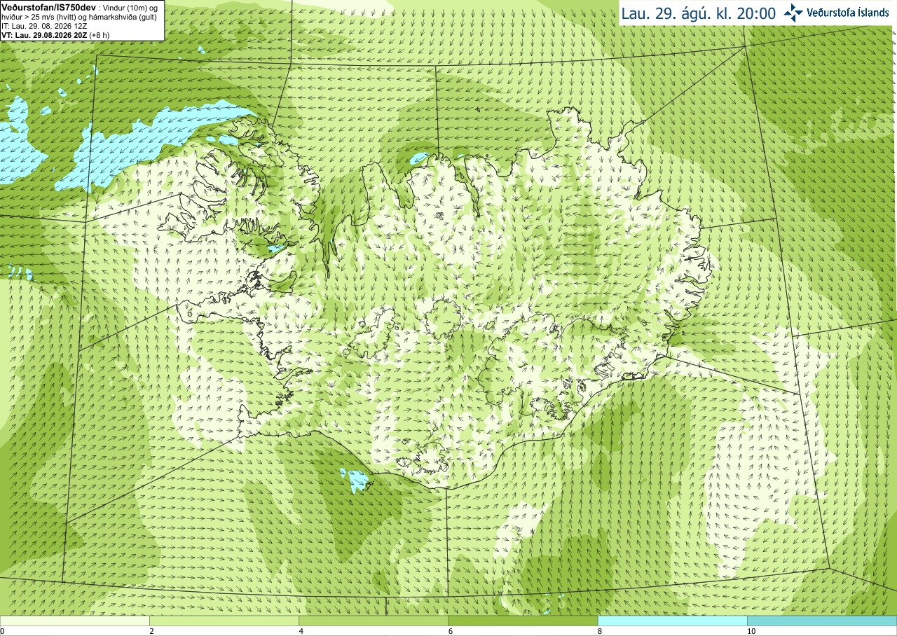Viewport: 897px width, 636px height.
Task: Click the small cyan patch on the north coast
Action: tap(419, 159)
